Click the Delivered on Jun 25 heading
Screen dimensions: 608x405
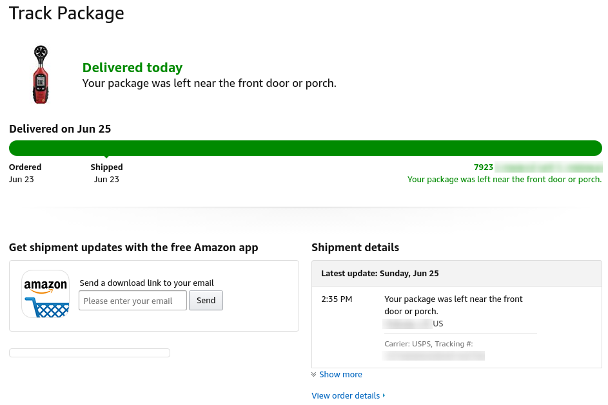click(59, 129)
